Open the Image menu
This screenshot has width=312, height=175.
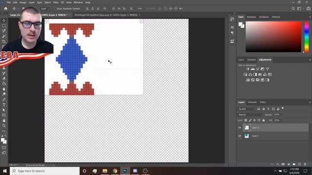tap(23, 2)
